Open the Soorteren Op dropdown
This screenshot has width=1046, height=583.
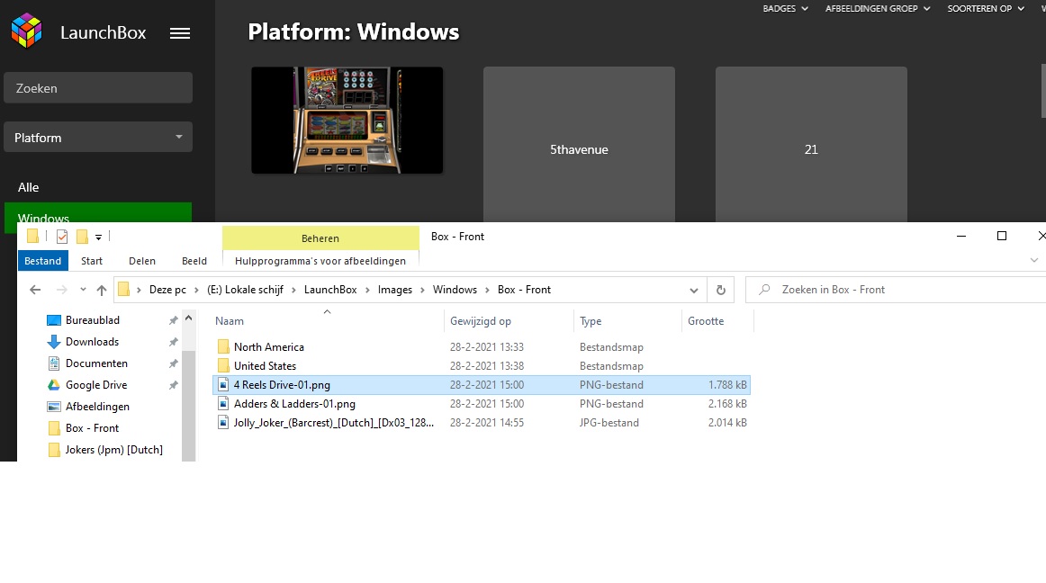click(986, 9)
